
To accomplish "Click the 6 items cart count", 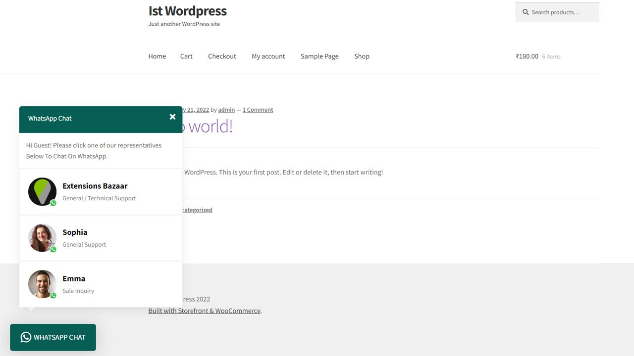I will (551, 57).
